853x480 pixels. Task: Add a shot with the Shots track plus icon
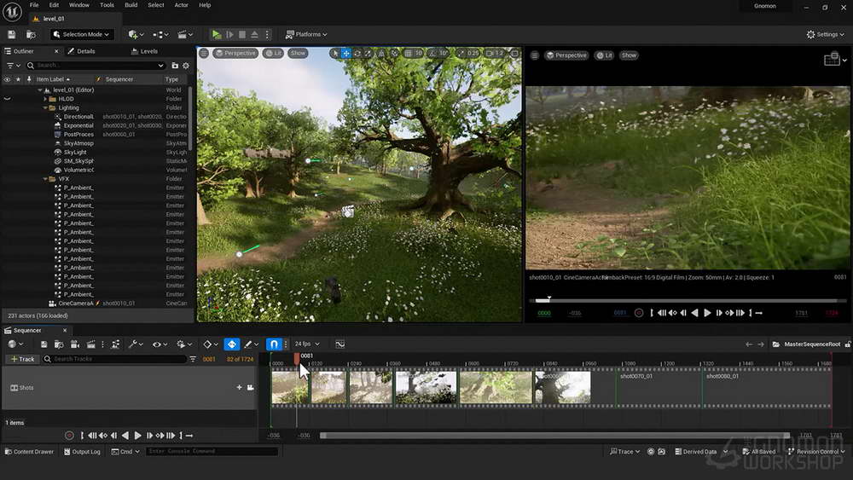point(239,388)
